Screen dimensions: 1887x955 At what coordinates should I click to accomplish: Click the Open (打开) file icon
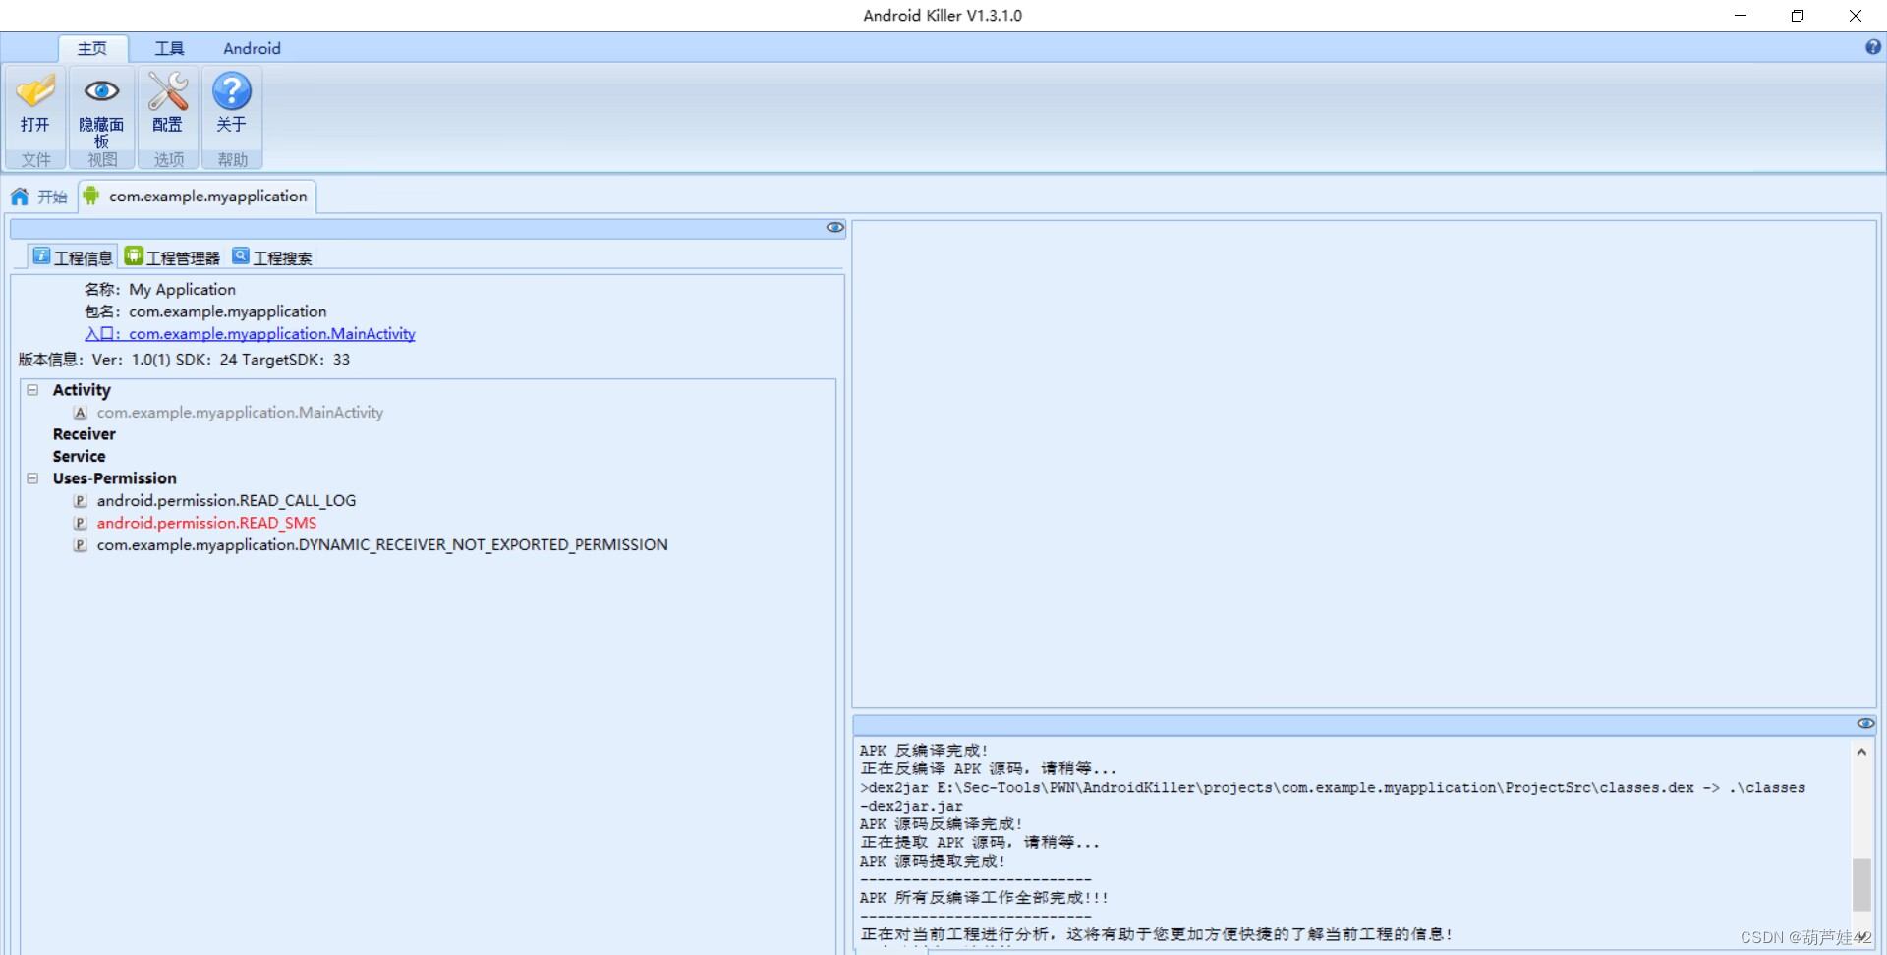pyautogui.click(x=35, y=92)
